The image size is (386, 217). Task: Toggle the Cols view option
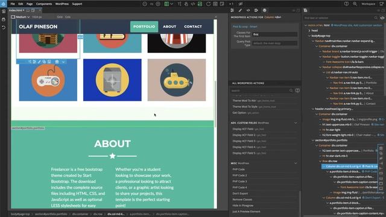(68, 17)
